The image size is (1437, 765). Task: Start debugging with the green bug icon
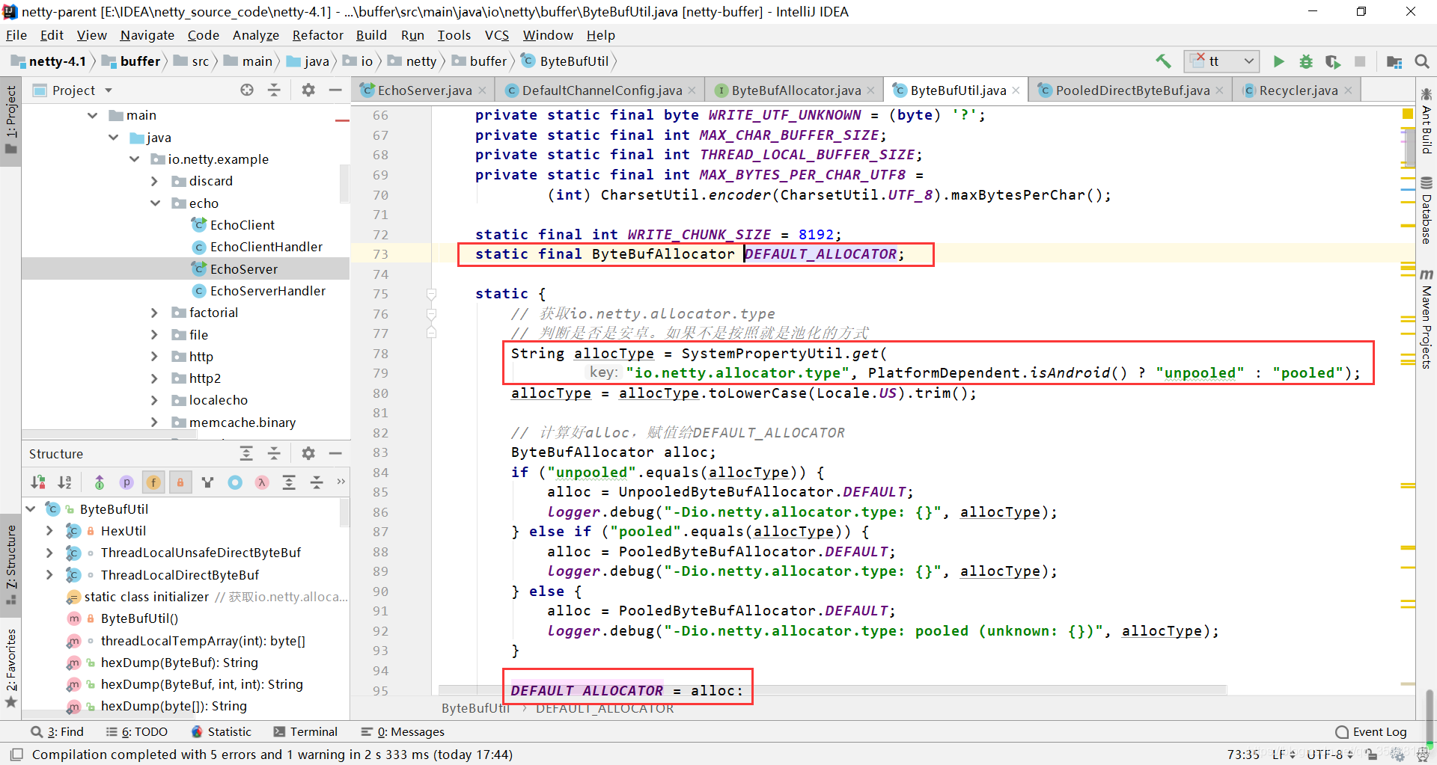coord(1306,61)
